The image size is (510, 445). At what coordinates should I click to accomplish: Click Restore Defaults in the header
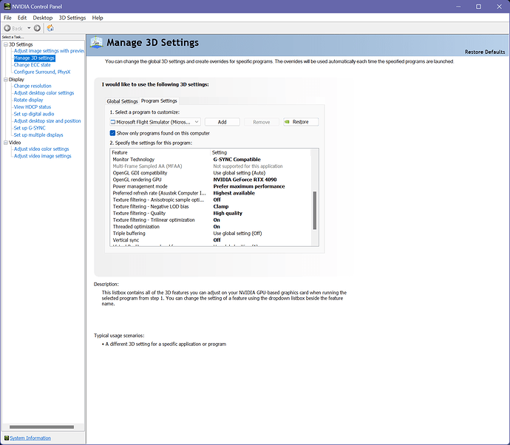pos(485,52)
